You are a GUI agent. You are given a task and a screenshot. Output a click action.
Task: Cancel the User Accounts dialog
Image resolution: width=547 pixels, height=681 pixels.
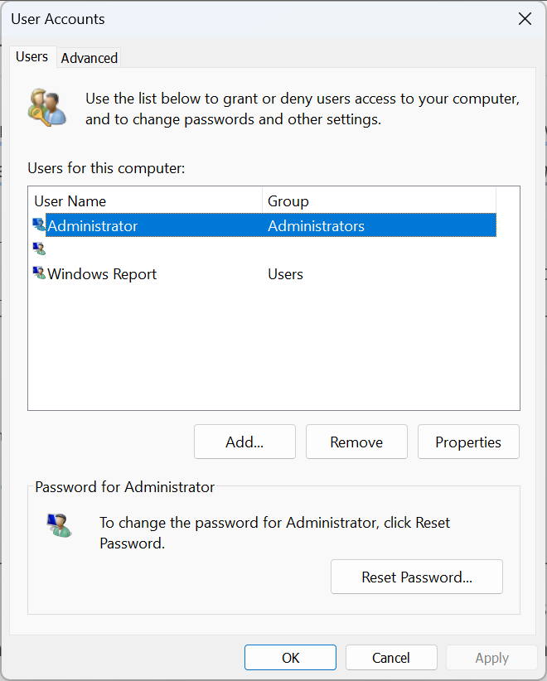(x=391, y=657)
